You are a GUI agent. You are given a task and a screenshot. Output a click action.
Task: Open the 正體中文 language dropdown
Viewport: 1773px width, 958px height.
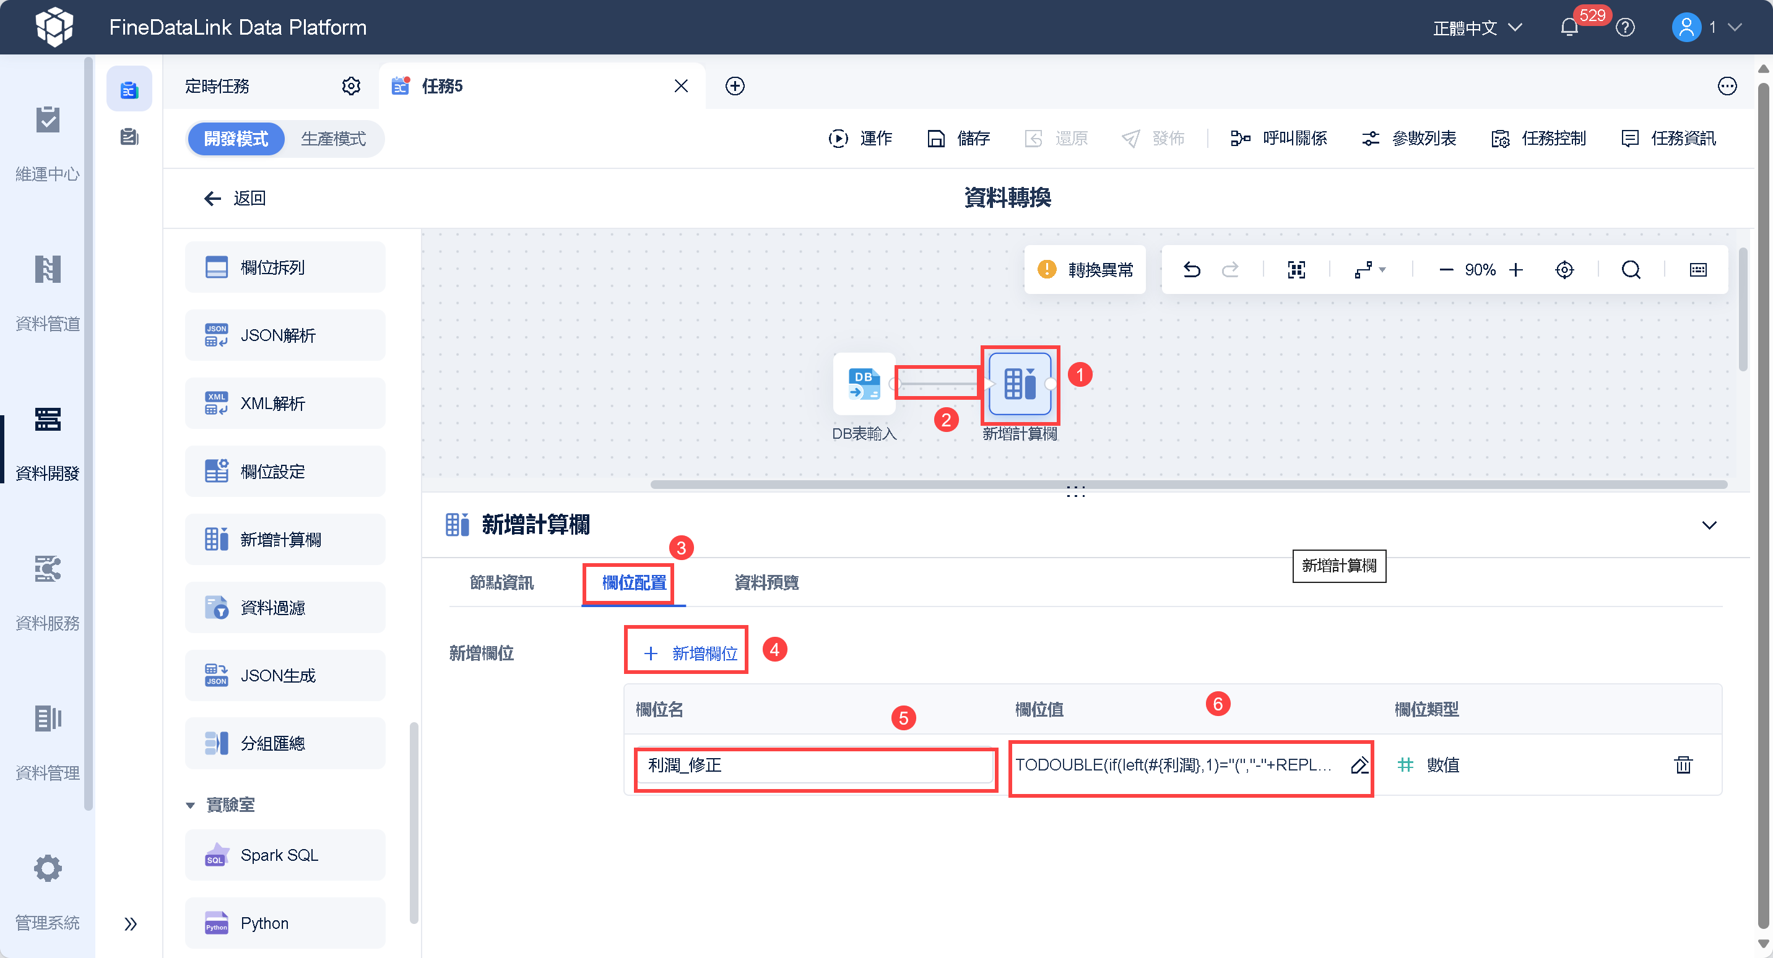tap(1477, 27)
